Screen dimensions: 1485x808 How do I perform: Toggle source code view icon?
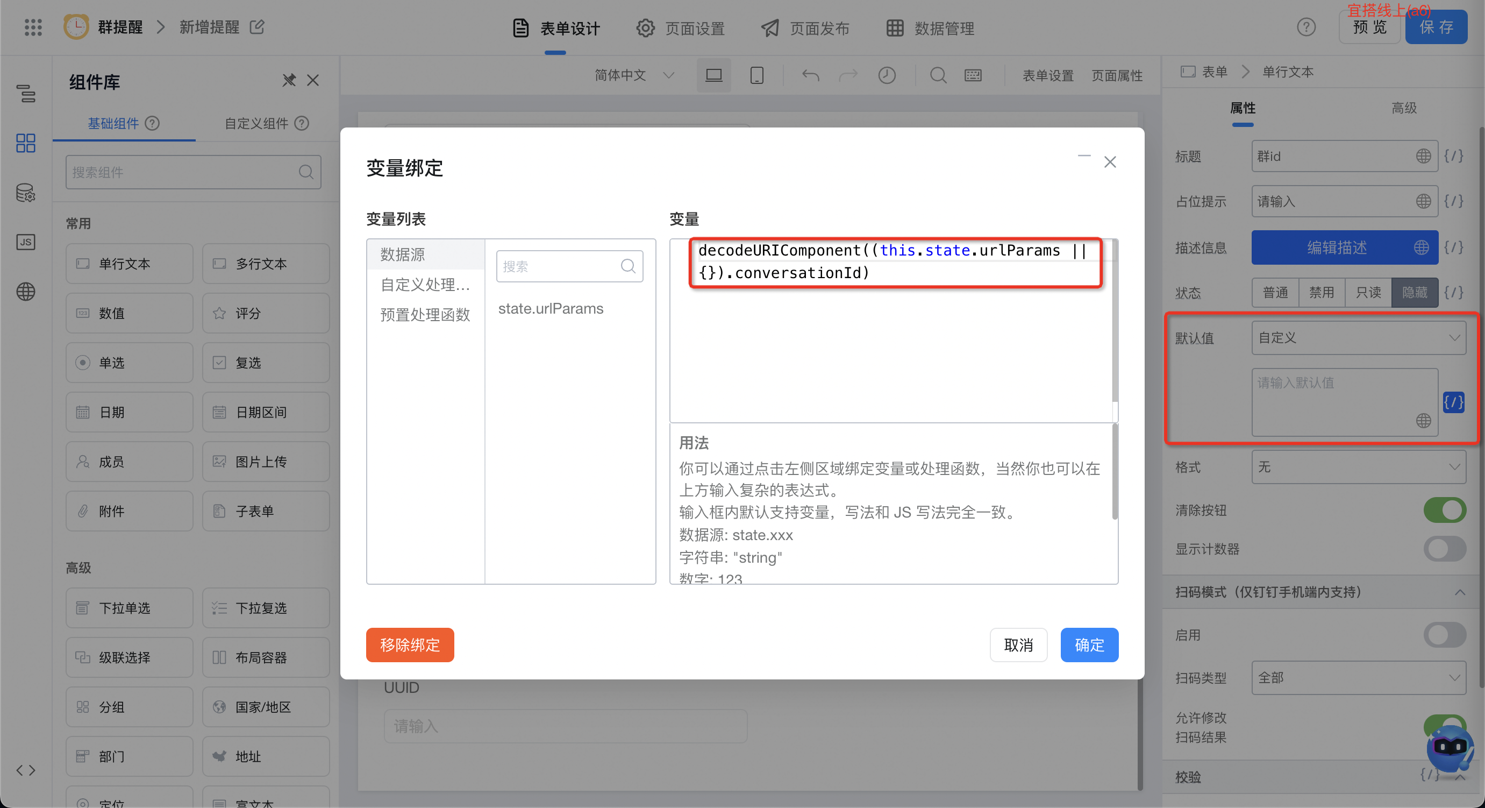tap(26, 770)
